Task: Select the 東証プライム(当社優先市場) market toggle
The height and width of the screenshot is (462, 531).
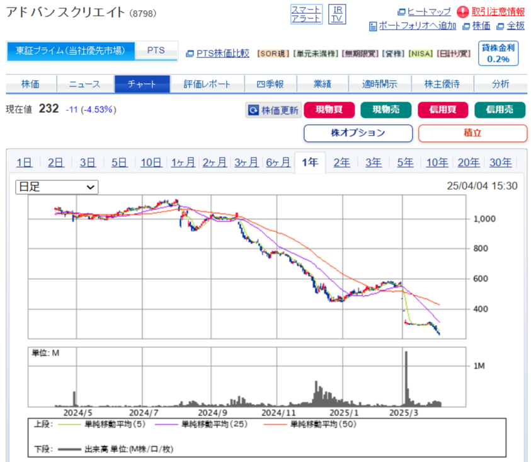Action: pos(71,51)
